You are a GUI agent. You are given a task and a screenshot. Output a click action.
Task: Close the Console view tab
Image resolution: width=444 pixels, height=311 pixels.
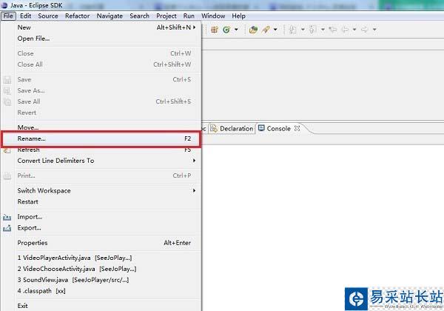click(297, 128)
